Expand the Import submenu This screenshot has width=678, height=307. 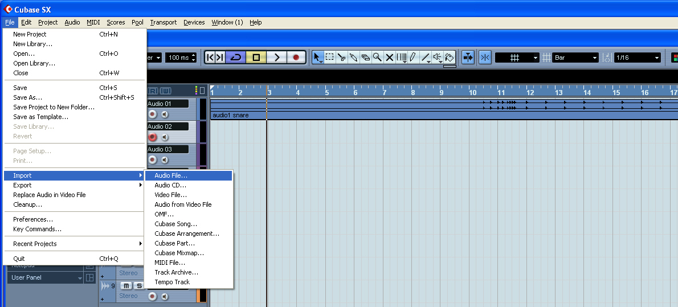coord(75,175)
